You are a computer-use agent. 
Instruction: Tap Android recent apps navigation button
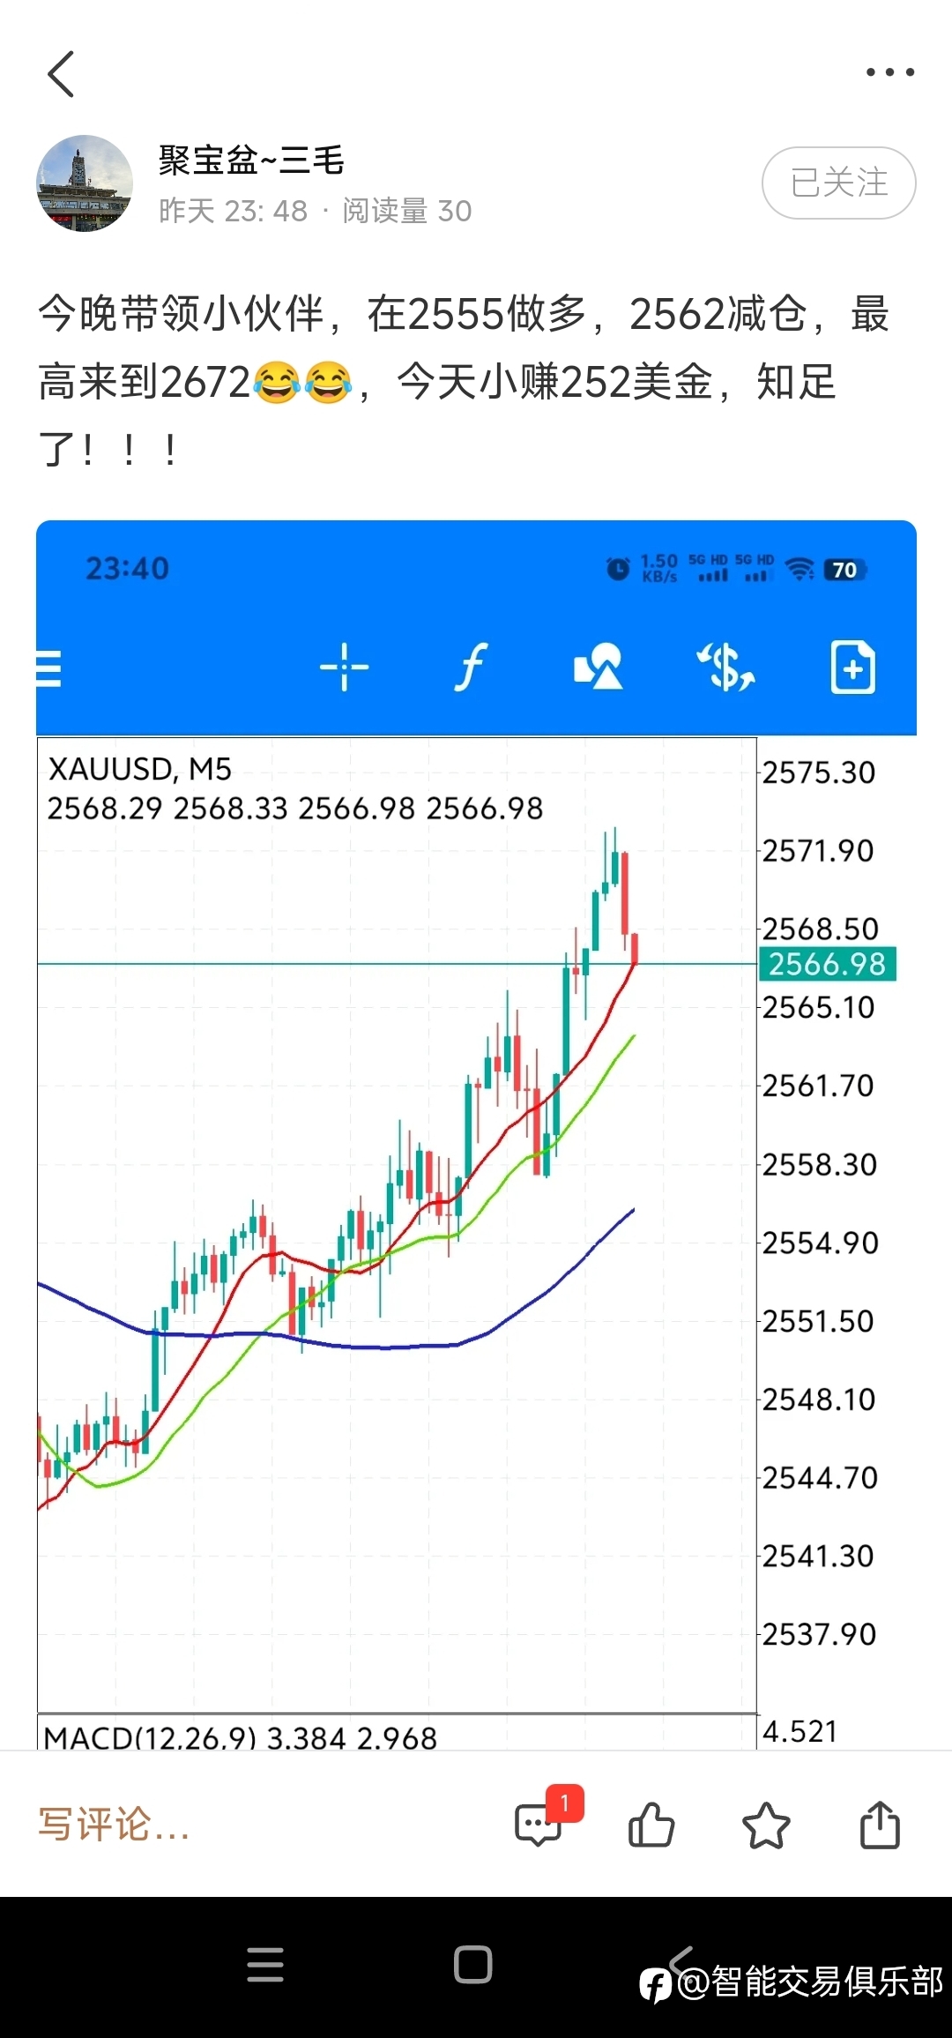(x=265, y=1964)
